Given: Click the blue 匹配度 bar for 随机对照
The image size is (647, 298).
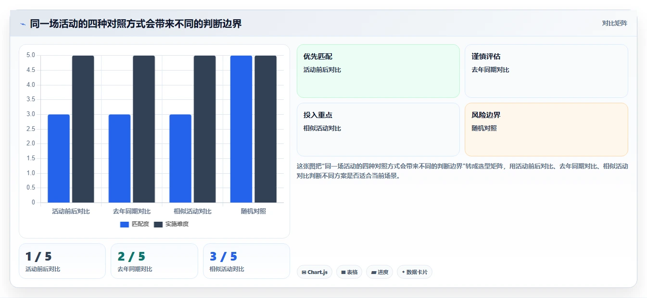Looking at the screenshot, I should (x=241, y=129).
